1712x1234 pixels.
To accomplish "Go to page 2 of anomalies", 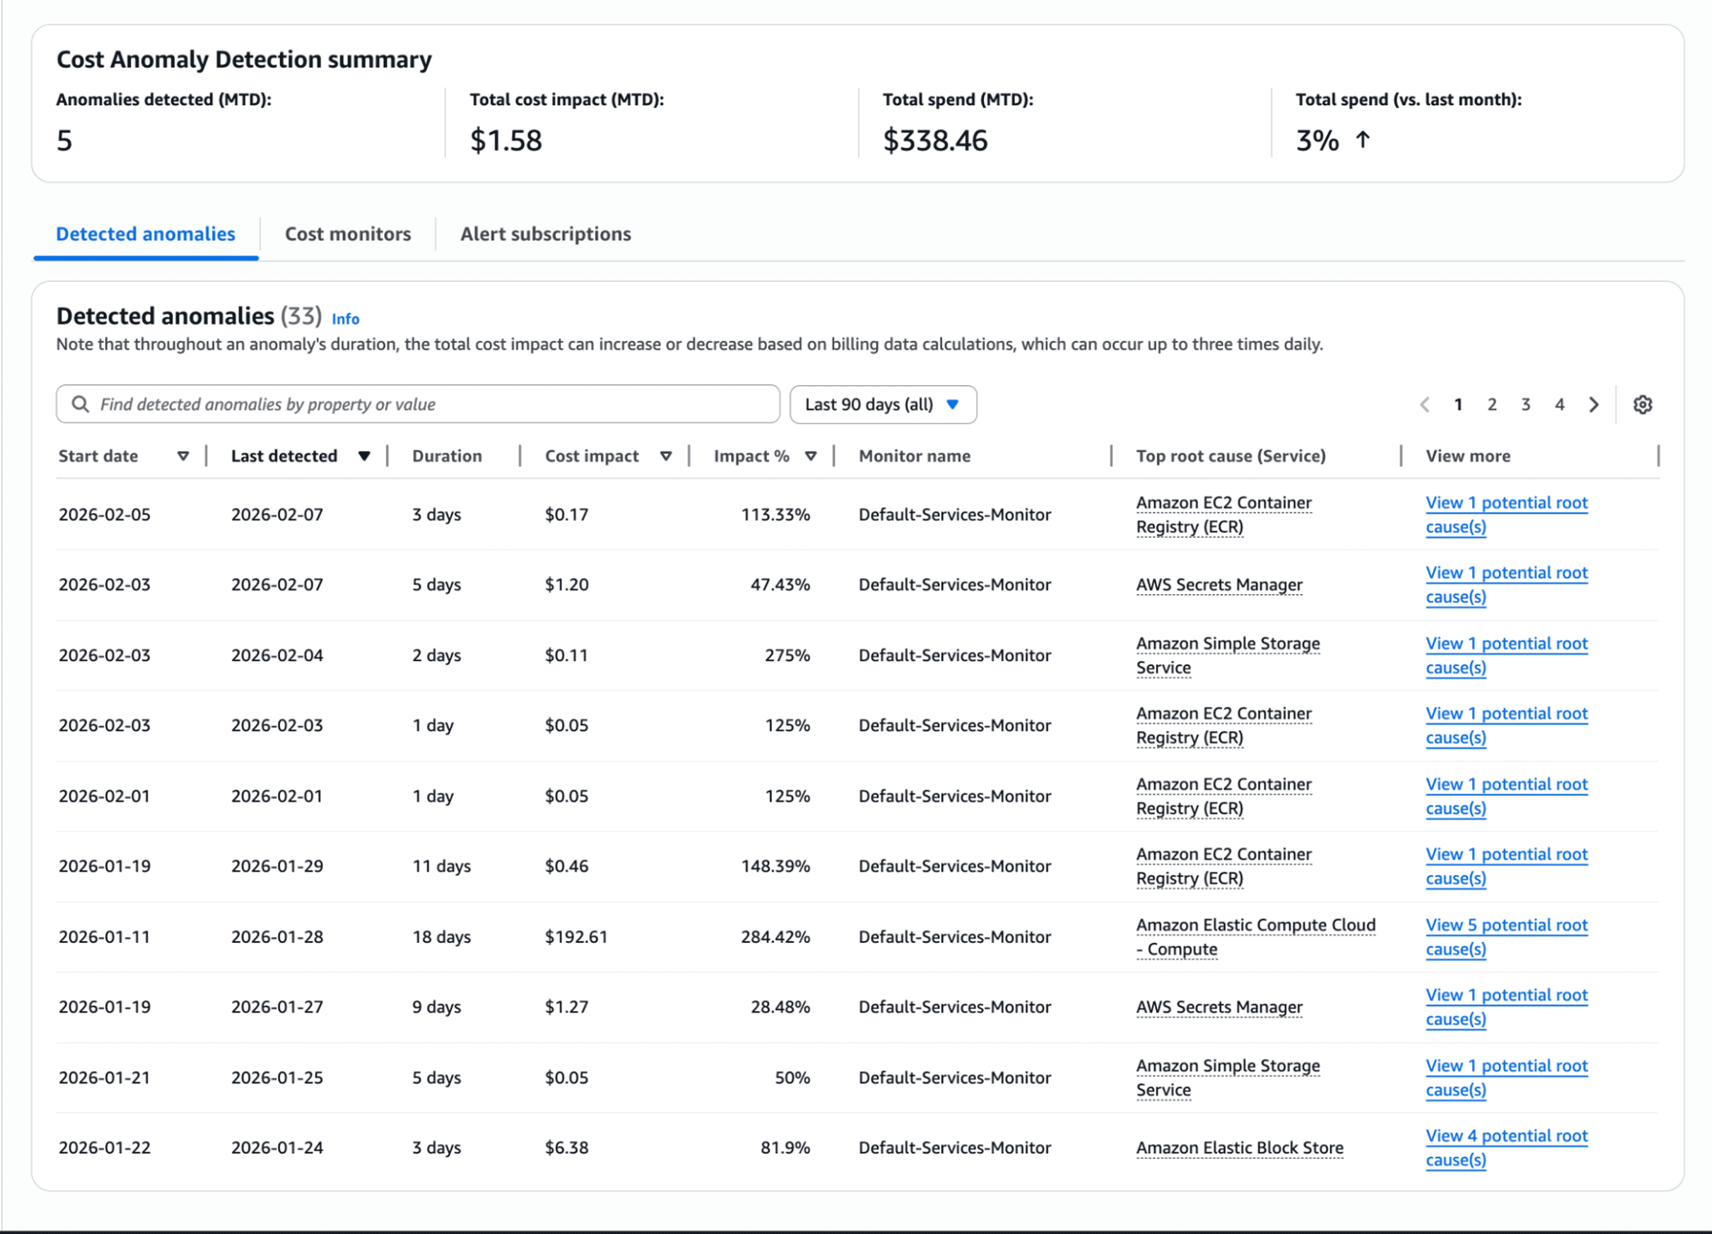I will pos(1492,404).
